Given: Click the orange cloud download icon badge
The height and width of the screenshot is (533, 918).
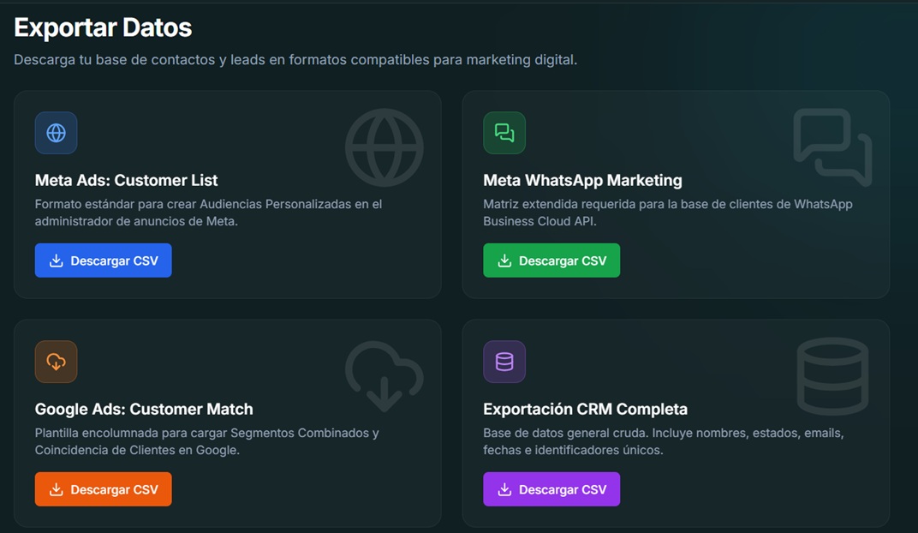Looking at the screenshot, I should pyautogui.click(x=57, y=362).
